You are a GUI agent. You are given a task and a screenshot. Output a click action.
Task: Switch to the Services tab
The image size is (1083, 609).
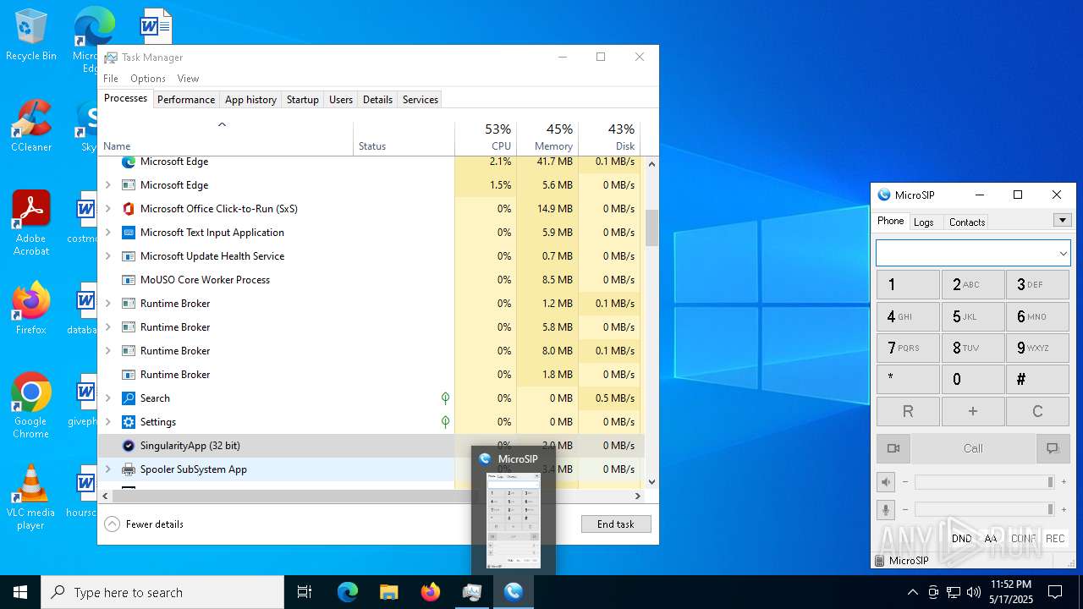(421, 100)
